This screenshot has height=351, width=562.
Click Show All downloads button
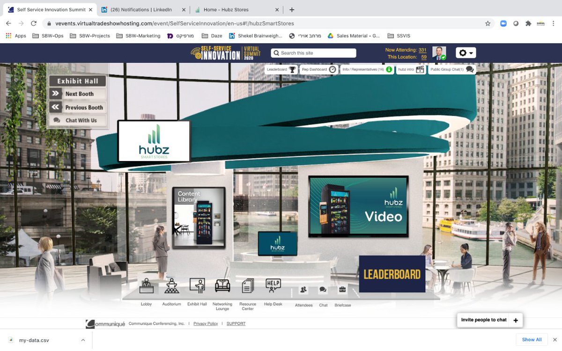[x=532, y=340]
